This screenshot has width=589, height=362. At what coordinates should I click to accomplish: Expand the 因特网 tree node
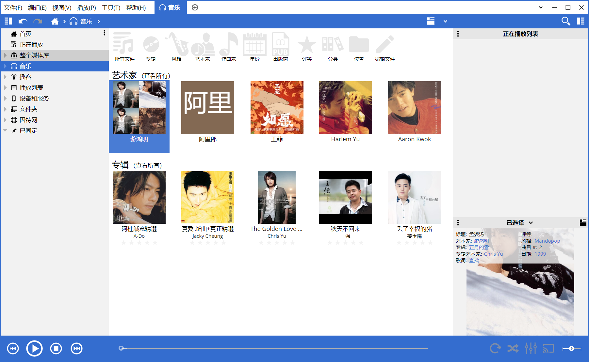pos(5,120)
